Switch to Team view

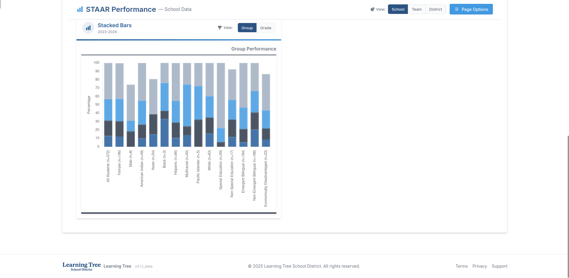[x=416, y=9]
